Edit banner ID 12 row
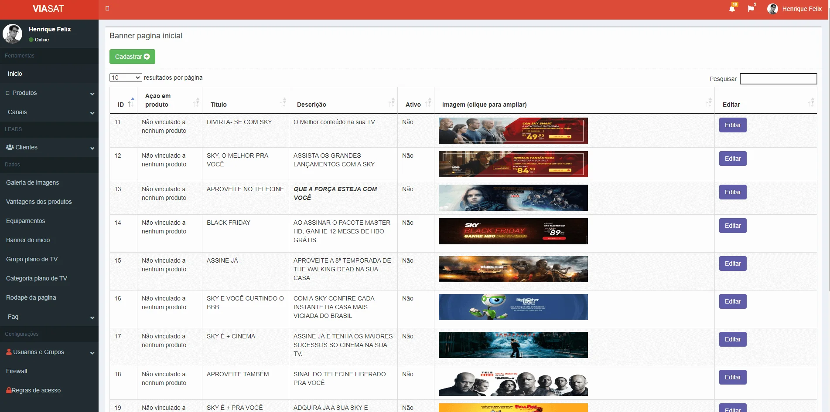 [x=733, y=159]
